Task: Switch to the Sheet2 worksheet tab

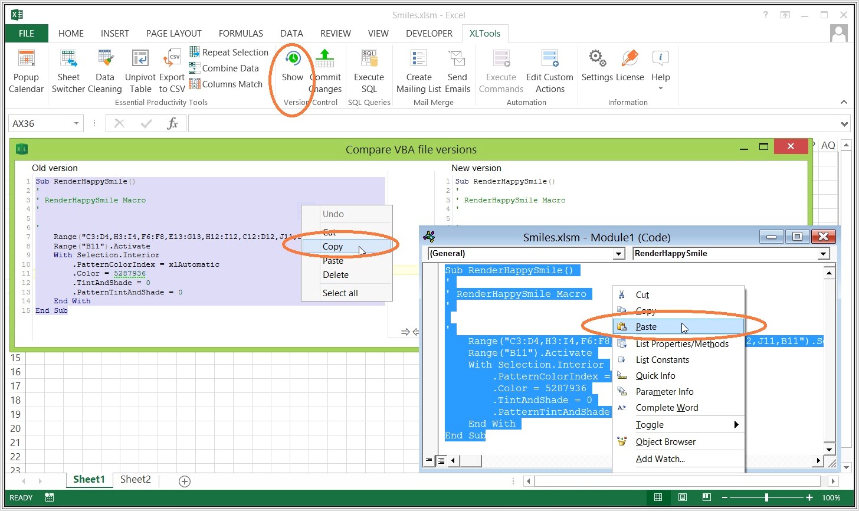Action: (136, 480)
